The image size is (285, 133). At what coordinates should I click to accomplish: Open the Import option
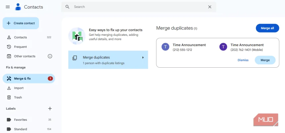19,88
